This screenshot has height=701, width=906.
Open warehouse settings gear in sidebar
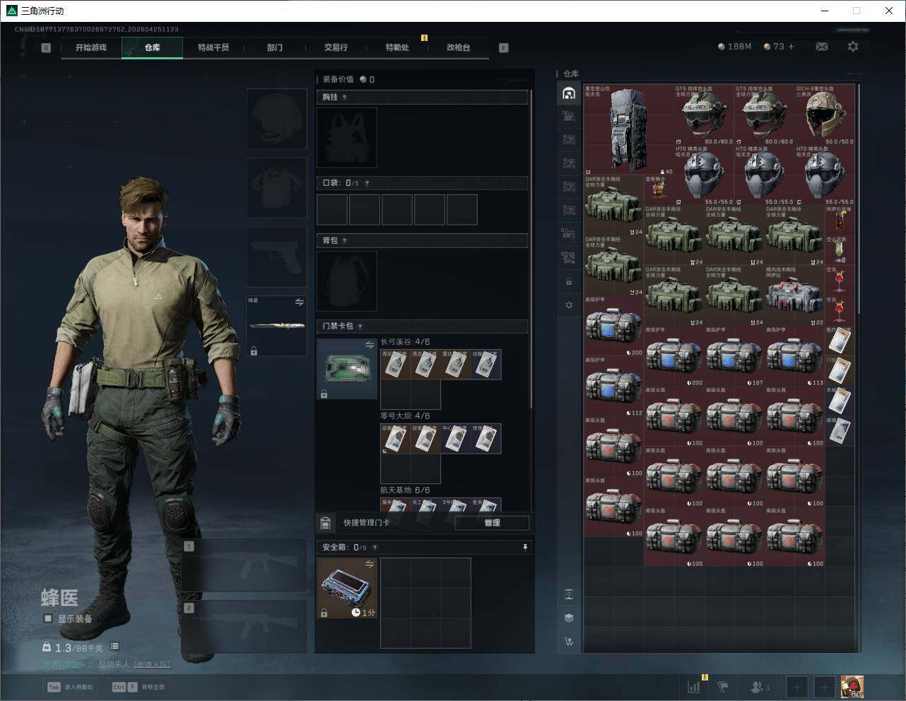(x=569, y=305)
